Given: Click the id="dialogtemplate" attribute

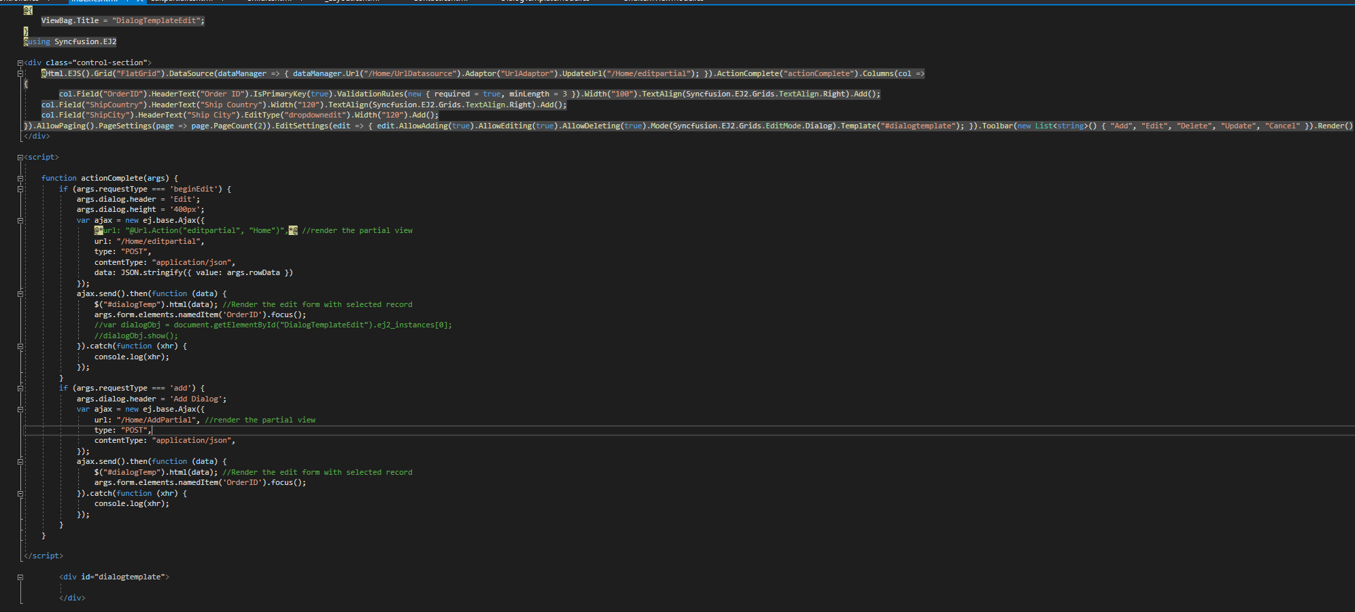Looking at the screenshot, I should (x=123, y=577).
